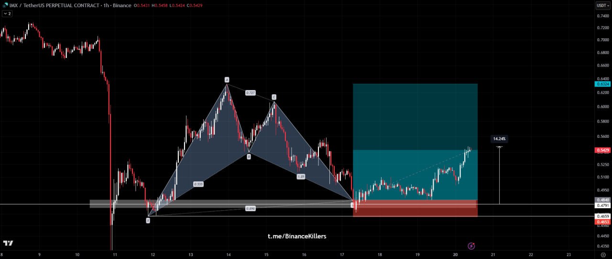Click the t.me/BinanceKillers link text
The width and height of the screenshot is (612, 259).
point(297,236)
